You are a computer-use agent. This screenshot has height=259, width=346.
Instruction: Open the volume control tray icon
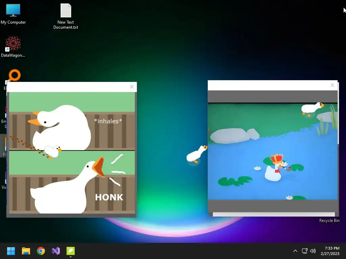[x=313, y=251]
